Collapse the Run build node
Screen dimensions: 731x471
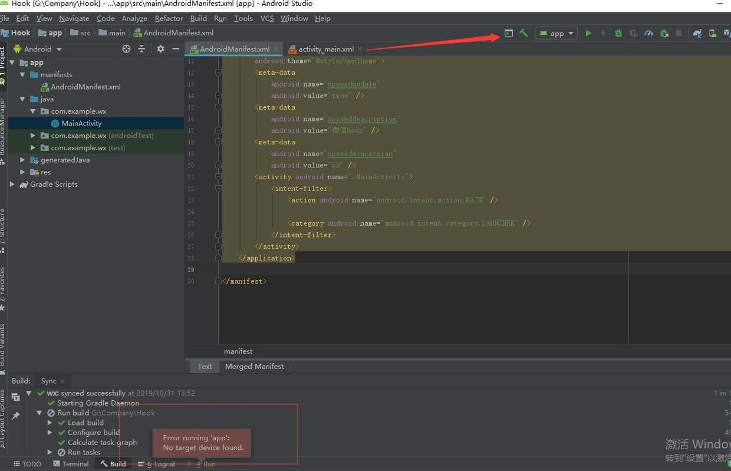39,413
